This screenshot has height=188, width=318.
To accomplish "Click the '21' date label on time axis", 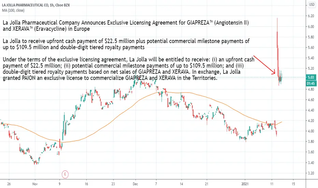I will click(207, 184).
